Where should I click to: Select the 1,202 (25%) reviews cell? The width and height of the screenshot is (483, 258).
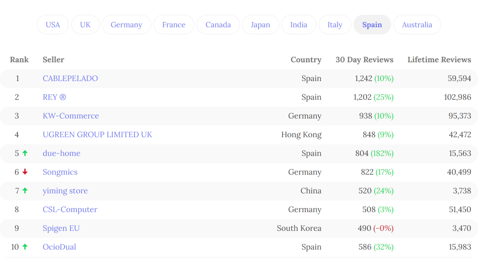coord(373,97)
